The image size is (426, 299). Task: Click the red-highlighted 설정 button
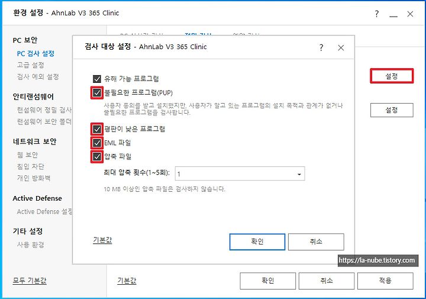392,76
